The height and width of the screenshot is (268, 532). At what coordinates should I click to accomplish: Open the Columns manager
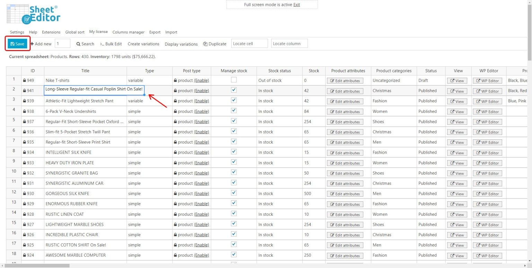pos(128,32)
